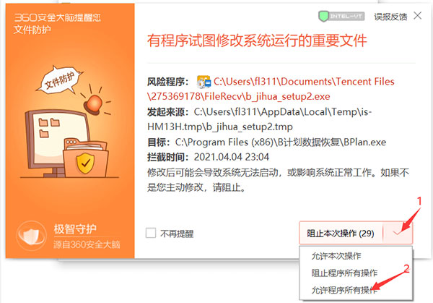Click the orange alarm siren light illustration
Image resolution: width=433 pixels, height=303 pixels.
[x=95, y=103]
